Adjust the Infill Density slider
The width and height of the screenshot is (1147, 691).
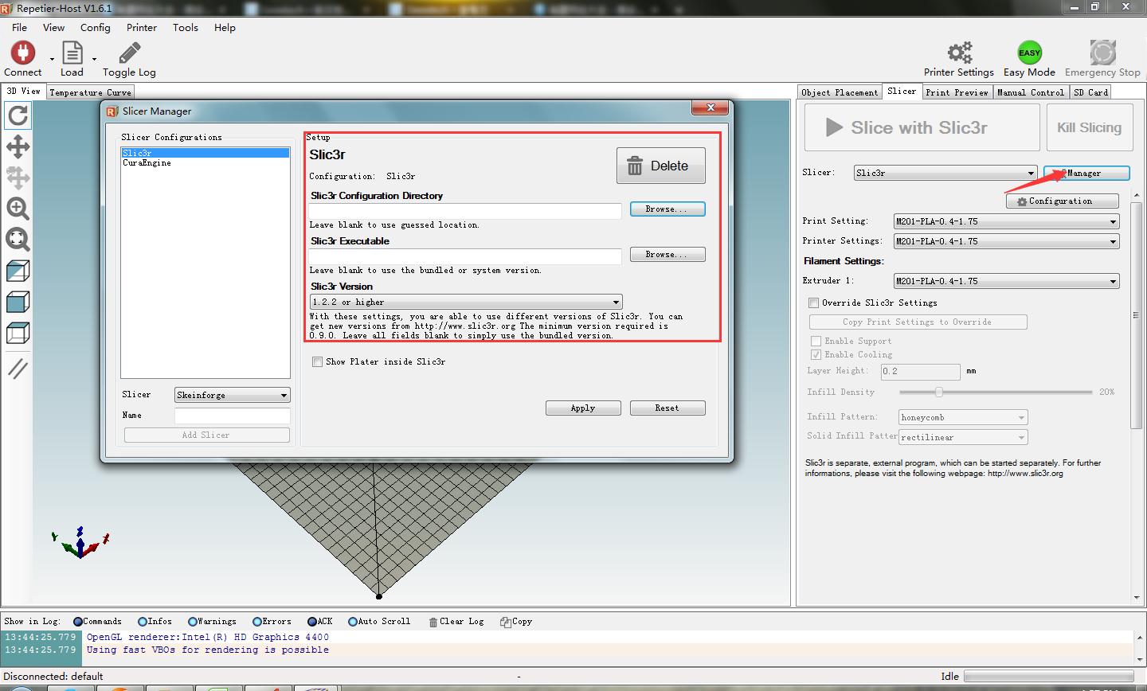[996, 392]
